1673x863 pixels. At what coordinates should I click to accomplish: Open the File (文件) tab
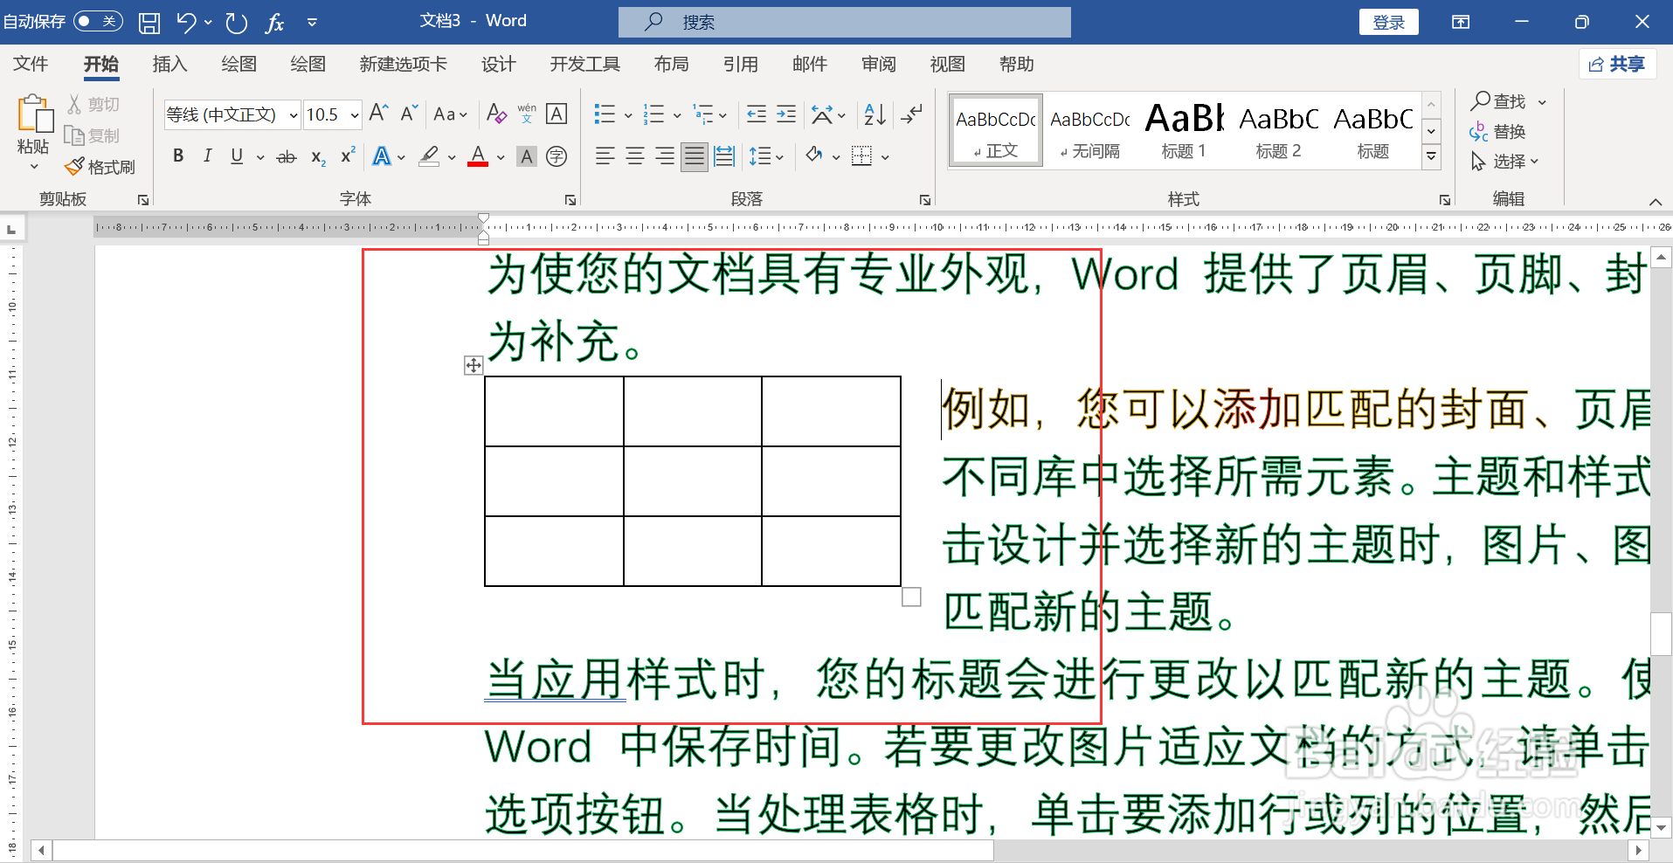tap(31, 64)
